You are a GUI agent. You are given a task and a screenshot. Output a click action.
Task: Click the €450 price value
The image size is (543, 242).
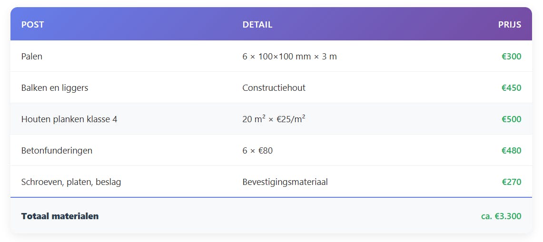(x=511, y=88)
